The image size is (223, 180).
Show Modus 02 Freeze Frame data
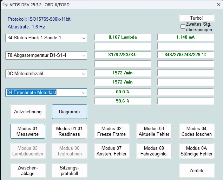(x=112, y=131)
